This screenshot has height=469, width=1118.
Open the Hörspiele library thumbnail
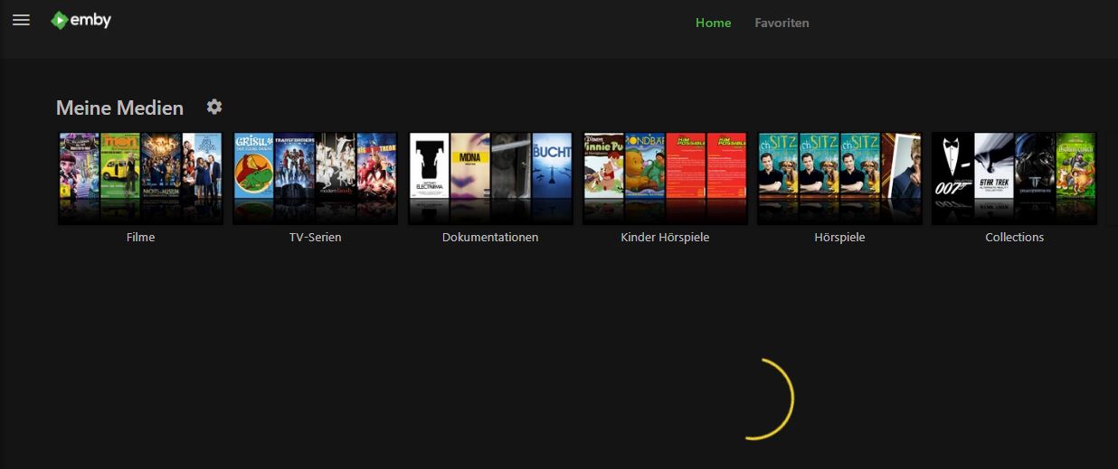pos(839,178)
